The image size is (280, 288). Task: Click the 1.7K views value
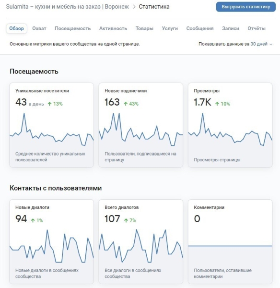pos(203,102)
